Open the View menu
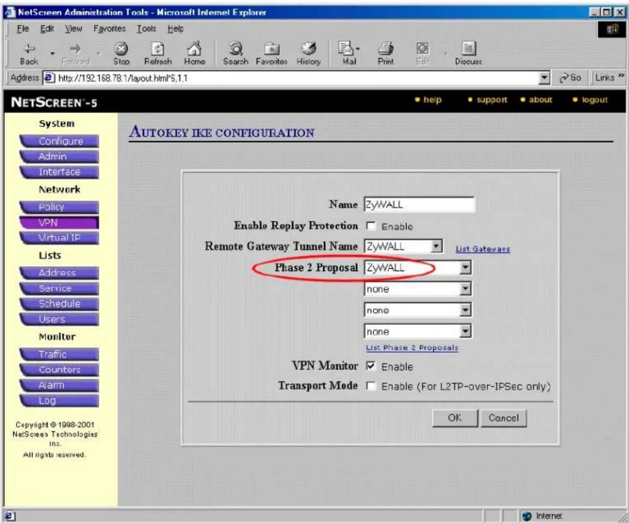This screenshot has width=629, height=523. [x=73, y=29]
